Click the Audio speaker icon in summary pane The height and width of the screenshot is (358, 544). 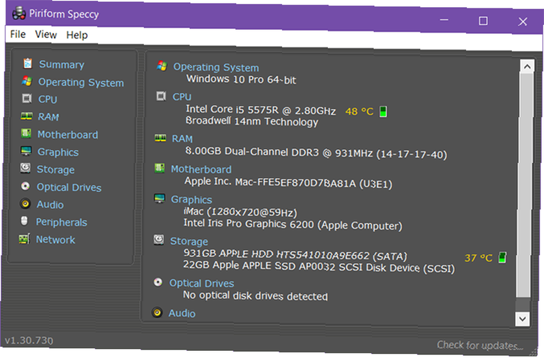[x=157, y=312]
